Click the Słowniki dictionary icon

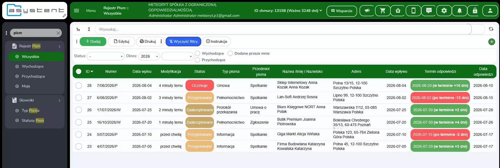15,100
